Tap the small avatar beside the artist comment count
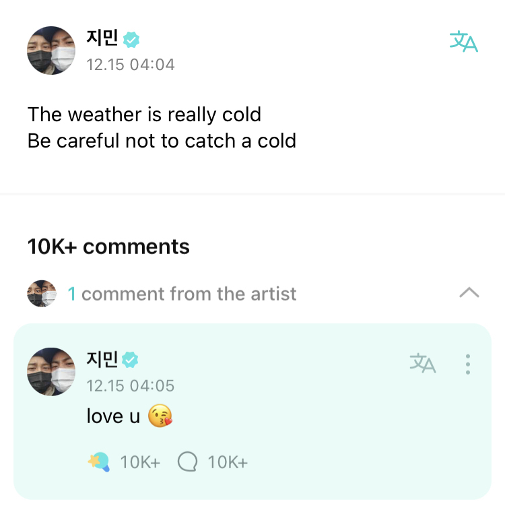Screen dimensions: 505x510 (42, 294)
